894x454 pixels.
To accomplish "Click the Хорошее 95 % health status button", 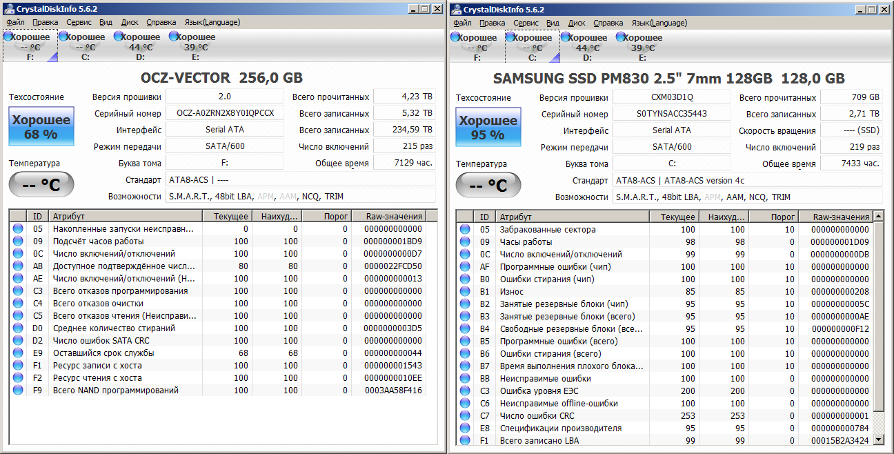I will (x=488, y=128).
